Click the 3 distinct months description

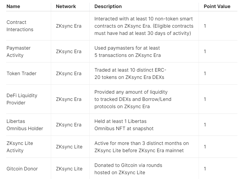pyautogui.click(x=142, y=147)
